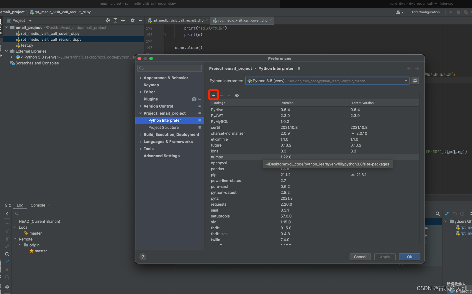Open the interpreter gear settings button
Viewport: 472px width, 294px height.
(x=415, y=81)
